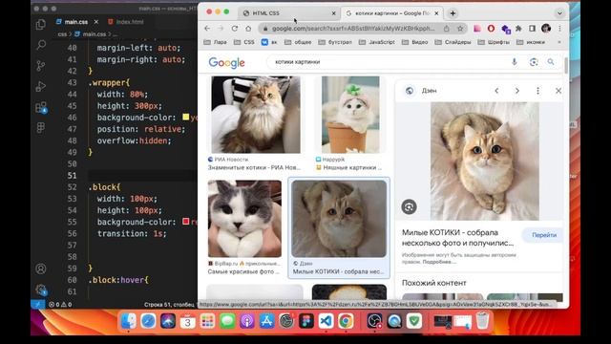Screen dimensions: 611x344
Task: Open the Слайдеры bookmarks folder
Action: coord(453,42)
